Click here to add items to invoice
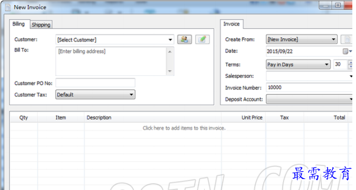 tap(184, 128)
